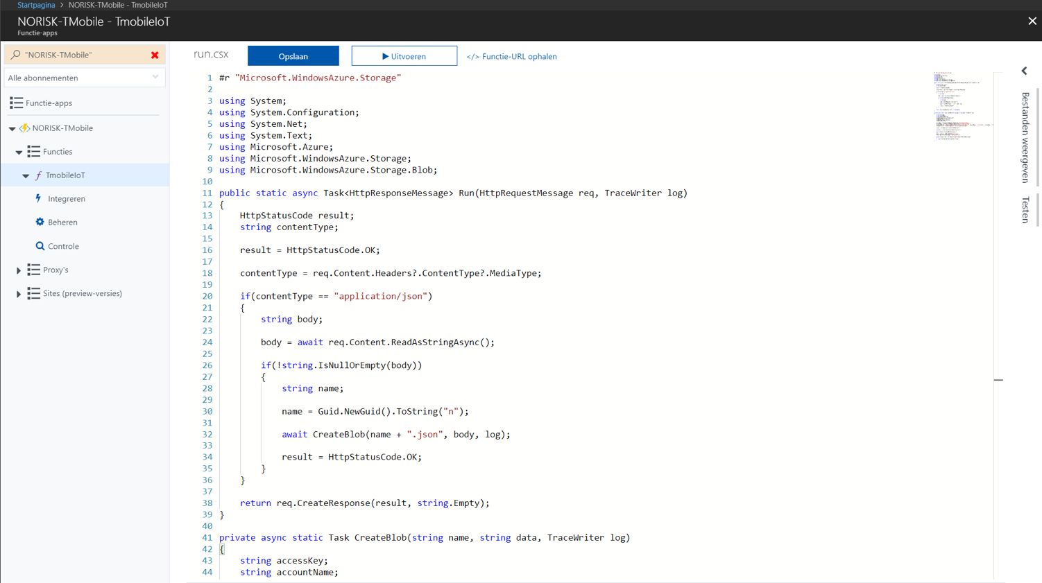The width and height of the screenshot is (1042, 583).
Task: Click the Sites (preview-versies) list icon
Action: [x=33, y=293]
